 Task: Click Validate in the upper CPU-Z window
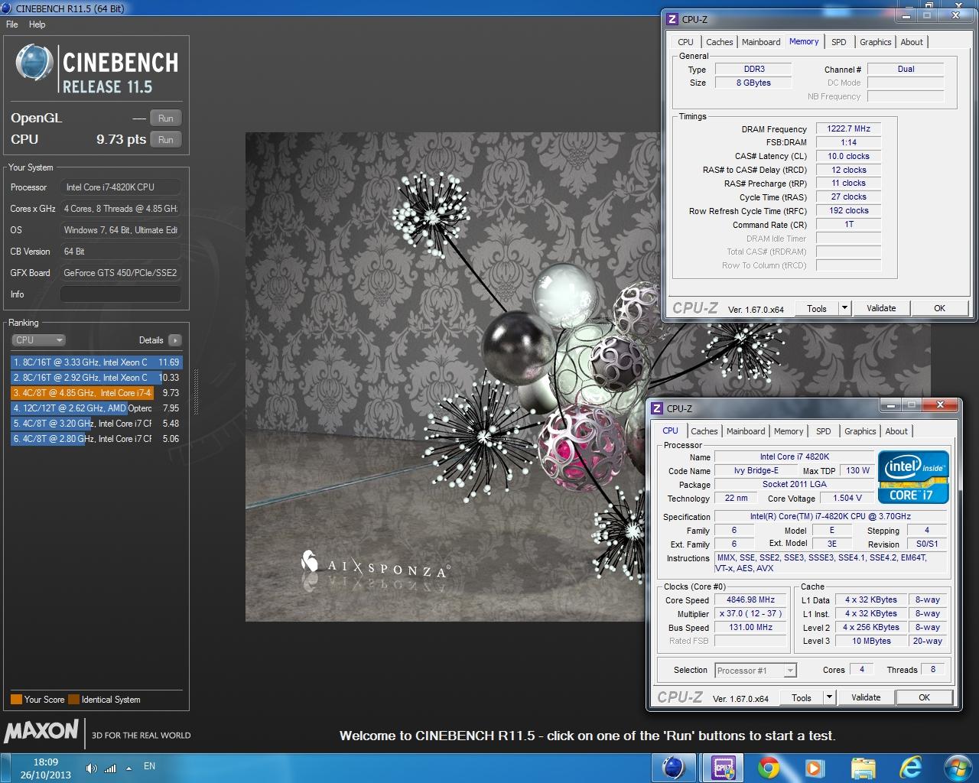tap(881, 308)
